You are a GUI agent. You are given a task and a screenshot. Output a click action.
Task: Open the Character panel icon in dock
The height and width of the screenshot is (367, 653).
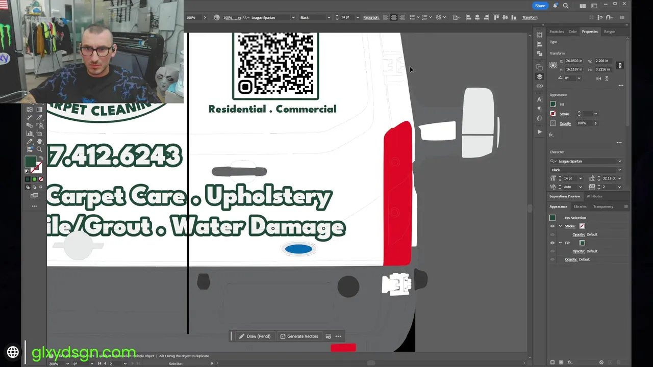[540, 100]
